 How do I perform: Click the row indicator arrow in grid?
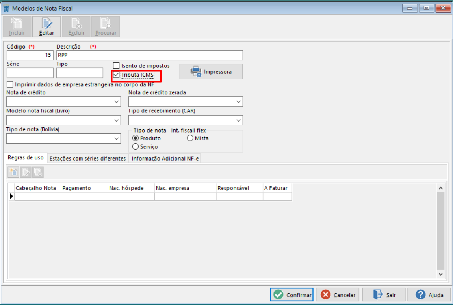click(11, 196)
